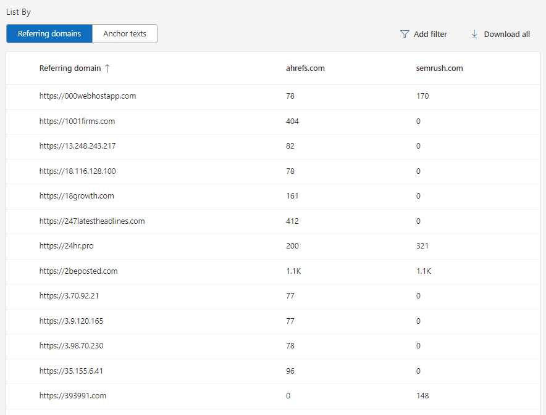Select the https://393991.com domain

click(73, 396)
